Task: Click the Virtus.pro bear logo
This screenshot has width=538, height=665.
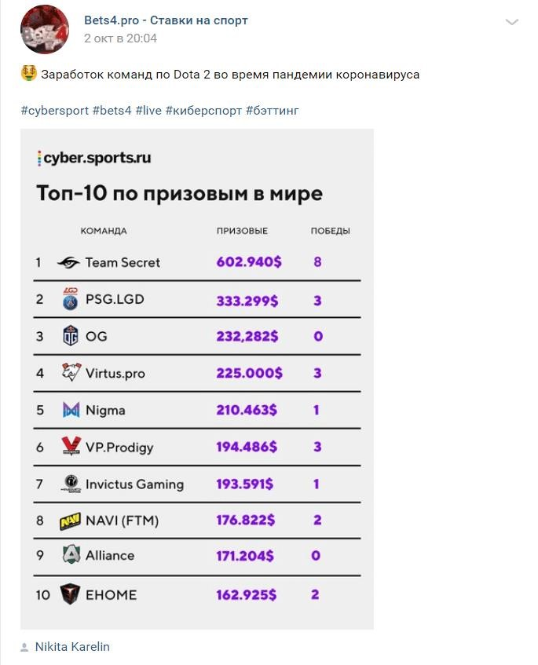Action: (x=71, y=372)
